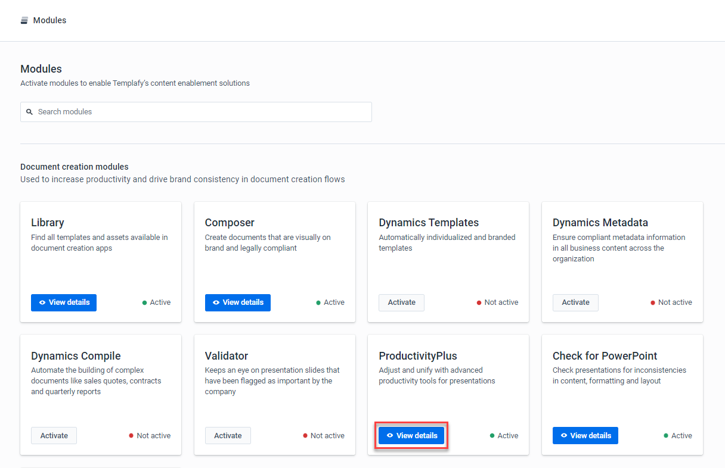The height and width of the screenshot is (468, 725).
Task: Click ProductivityPlus green status dot
Action: [492, 436]
